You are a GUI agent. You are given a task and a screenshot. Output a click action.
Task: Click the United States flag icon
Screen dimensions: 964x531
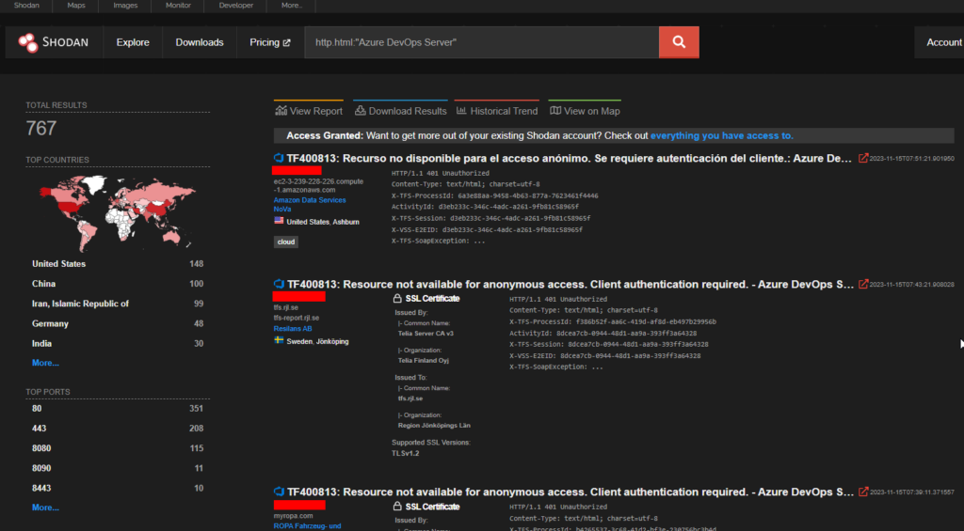tap(279, 220)
